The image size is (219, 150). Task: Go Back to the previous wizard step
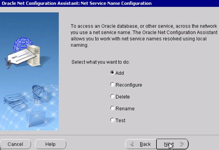pyautogui.click(x=141, y=144)
